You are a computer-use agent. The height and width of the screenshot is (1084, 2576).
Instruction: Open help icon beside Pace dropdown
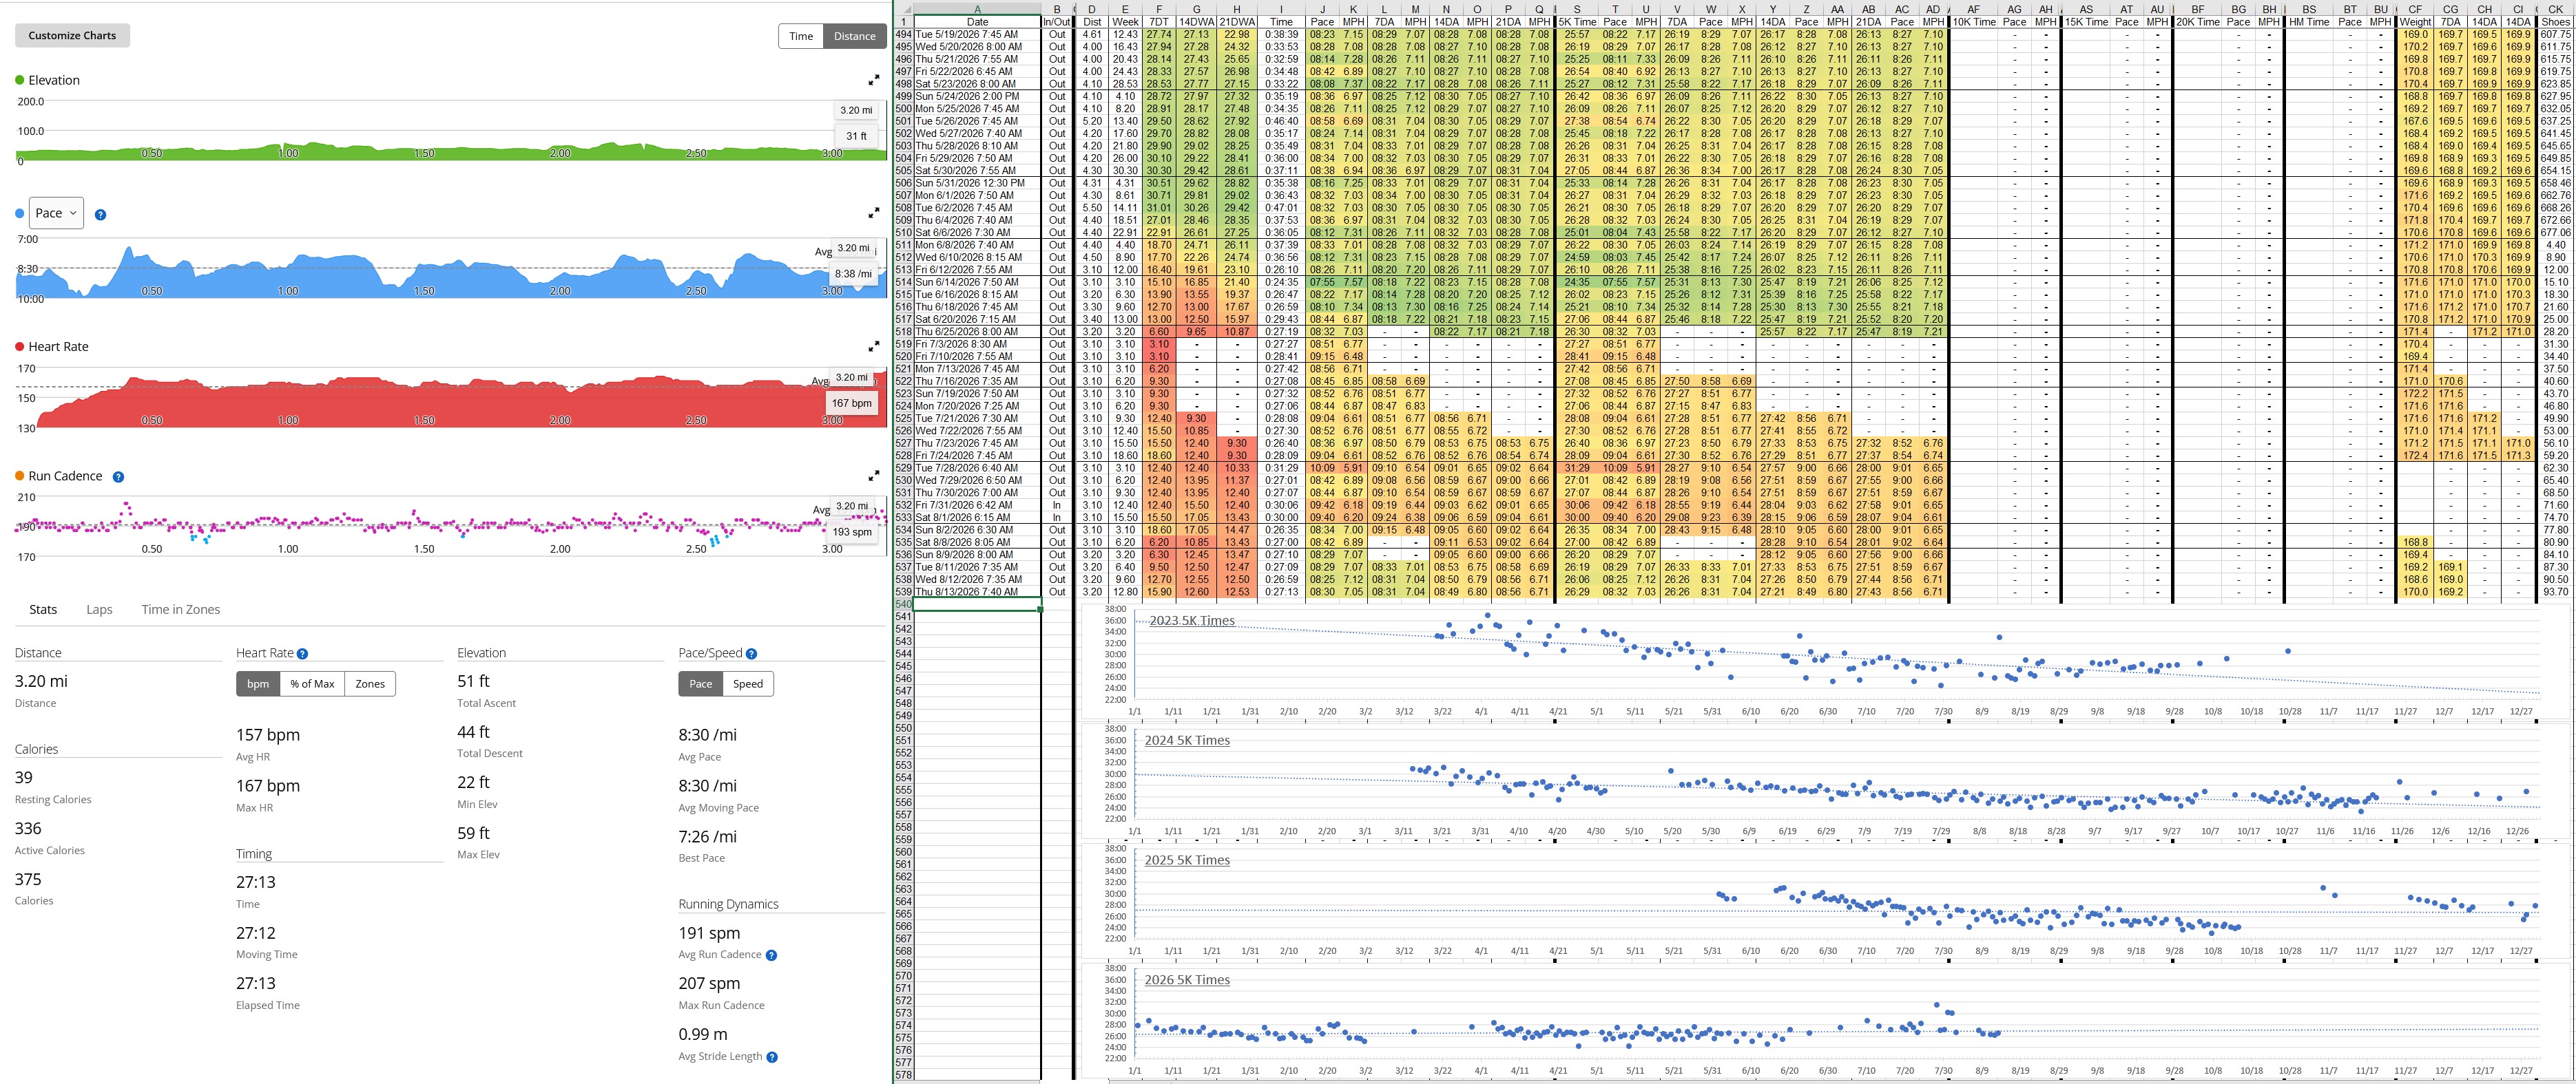point(100,214)
